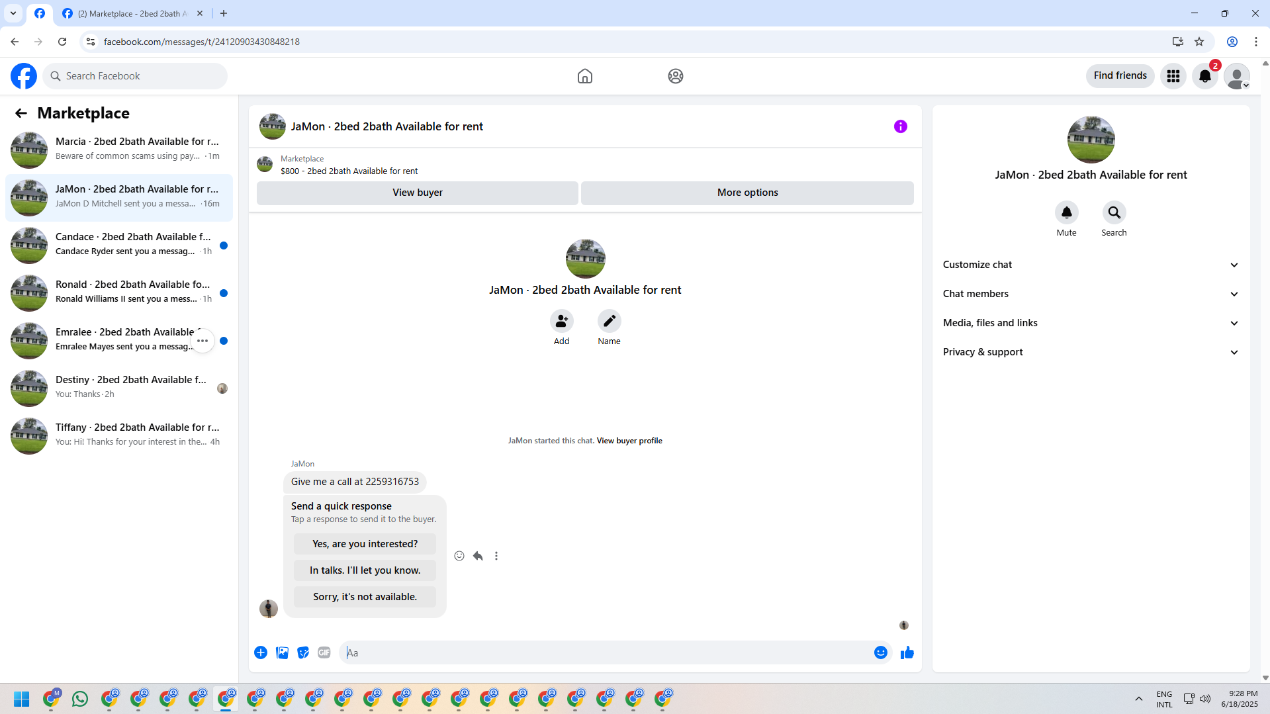Add people to the chat
1270x714 pixels.
point(562,321)
